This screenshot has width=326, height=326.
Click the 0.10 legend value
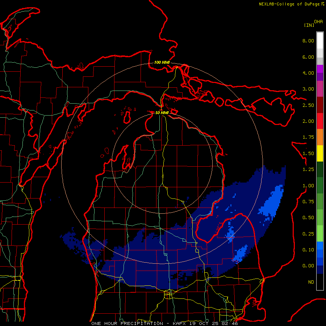[x=308, y=250]
